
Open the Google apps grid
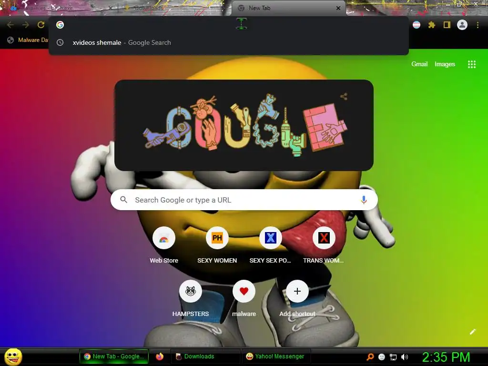click(471, 64)
